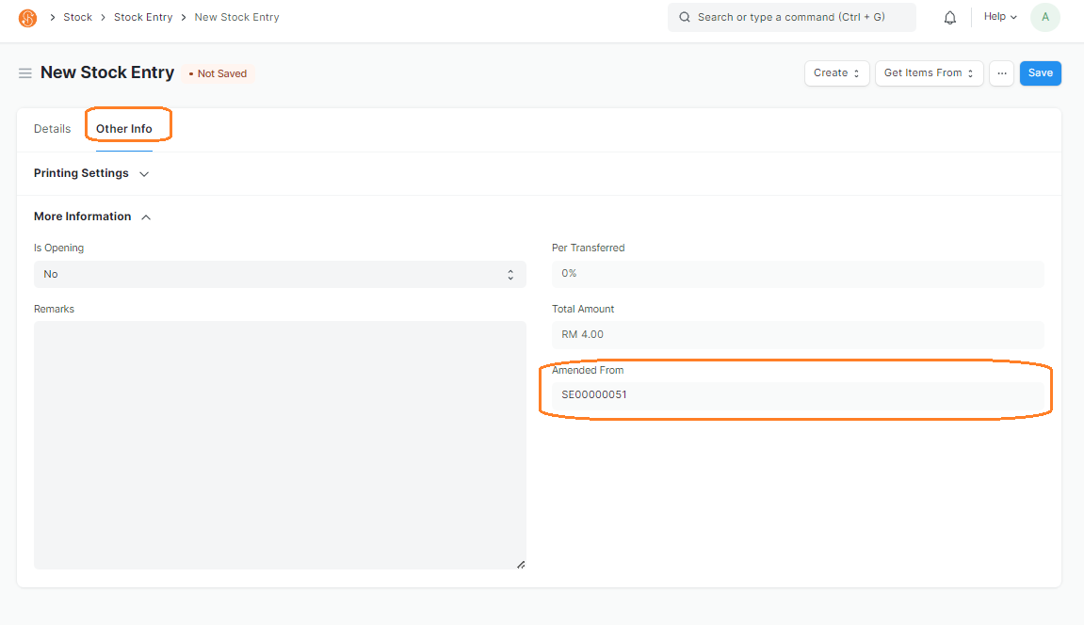
Task: Open the Create dropdown
Action: [x=836, y=73]
